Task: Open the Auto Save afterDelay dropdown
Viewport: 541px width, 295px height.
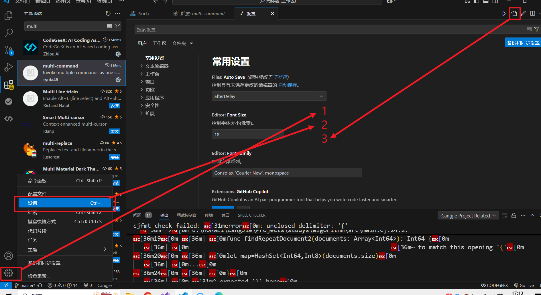Action: click(x=269, y=96)
